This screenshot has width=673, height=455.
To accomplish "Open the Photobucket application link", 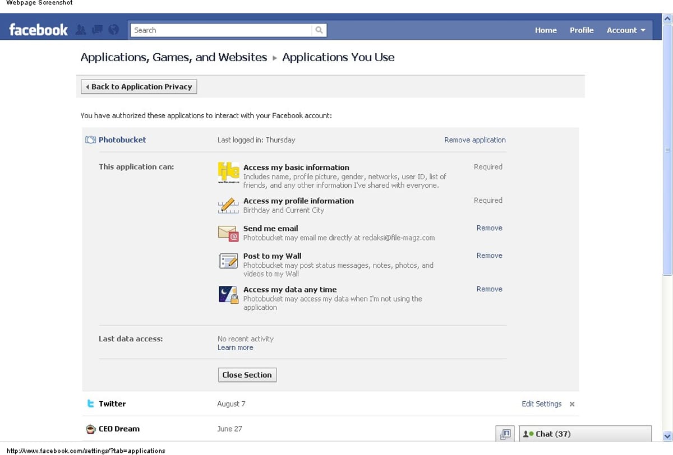I will click(122, 140).
